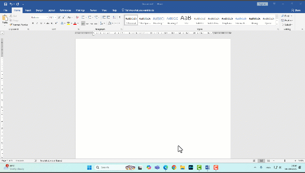Apply bullet list formatting
Screen dimensions: 305x173
tap(83, 17)
